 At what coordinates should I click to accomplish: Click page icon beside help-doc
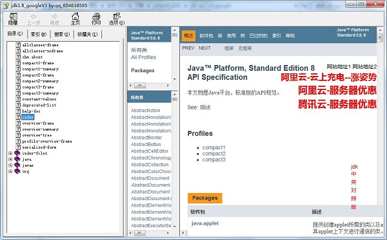pos(18,111)
